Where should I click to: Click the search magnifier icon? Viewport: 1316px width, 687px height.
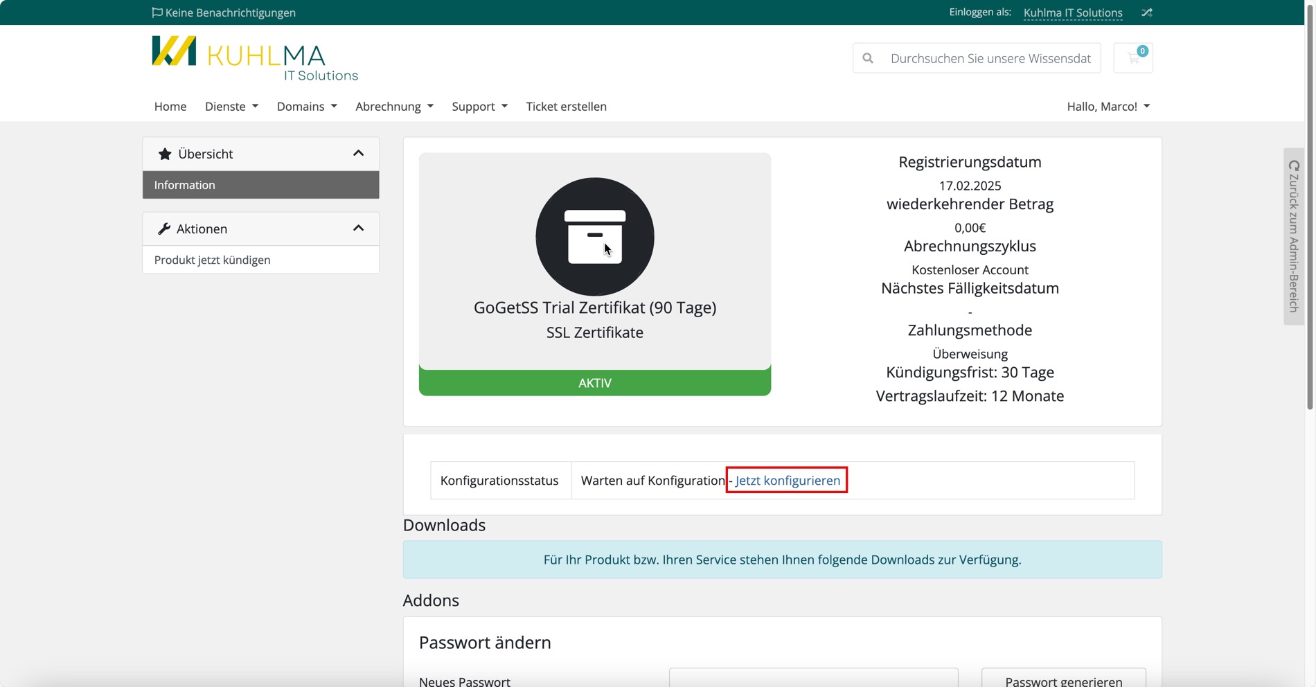coord(868,58)
